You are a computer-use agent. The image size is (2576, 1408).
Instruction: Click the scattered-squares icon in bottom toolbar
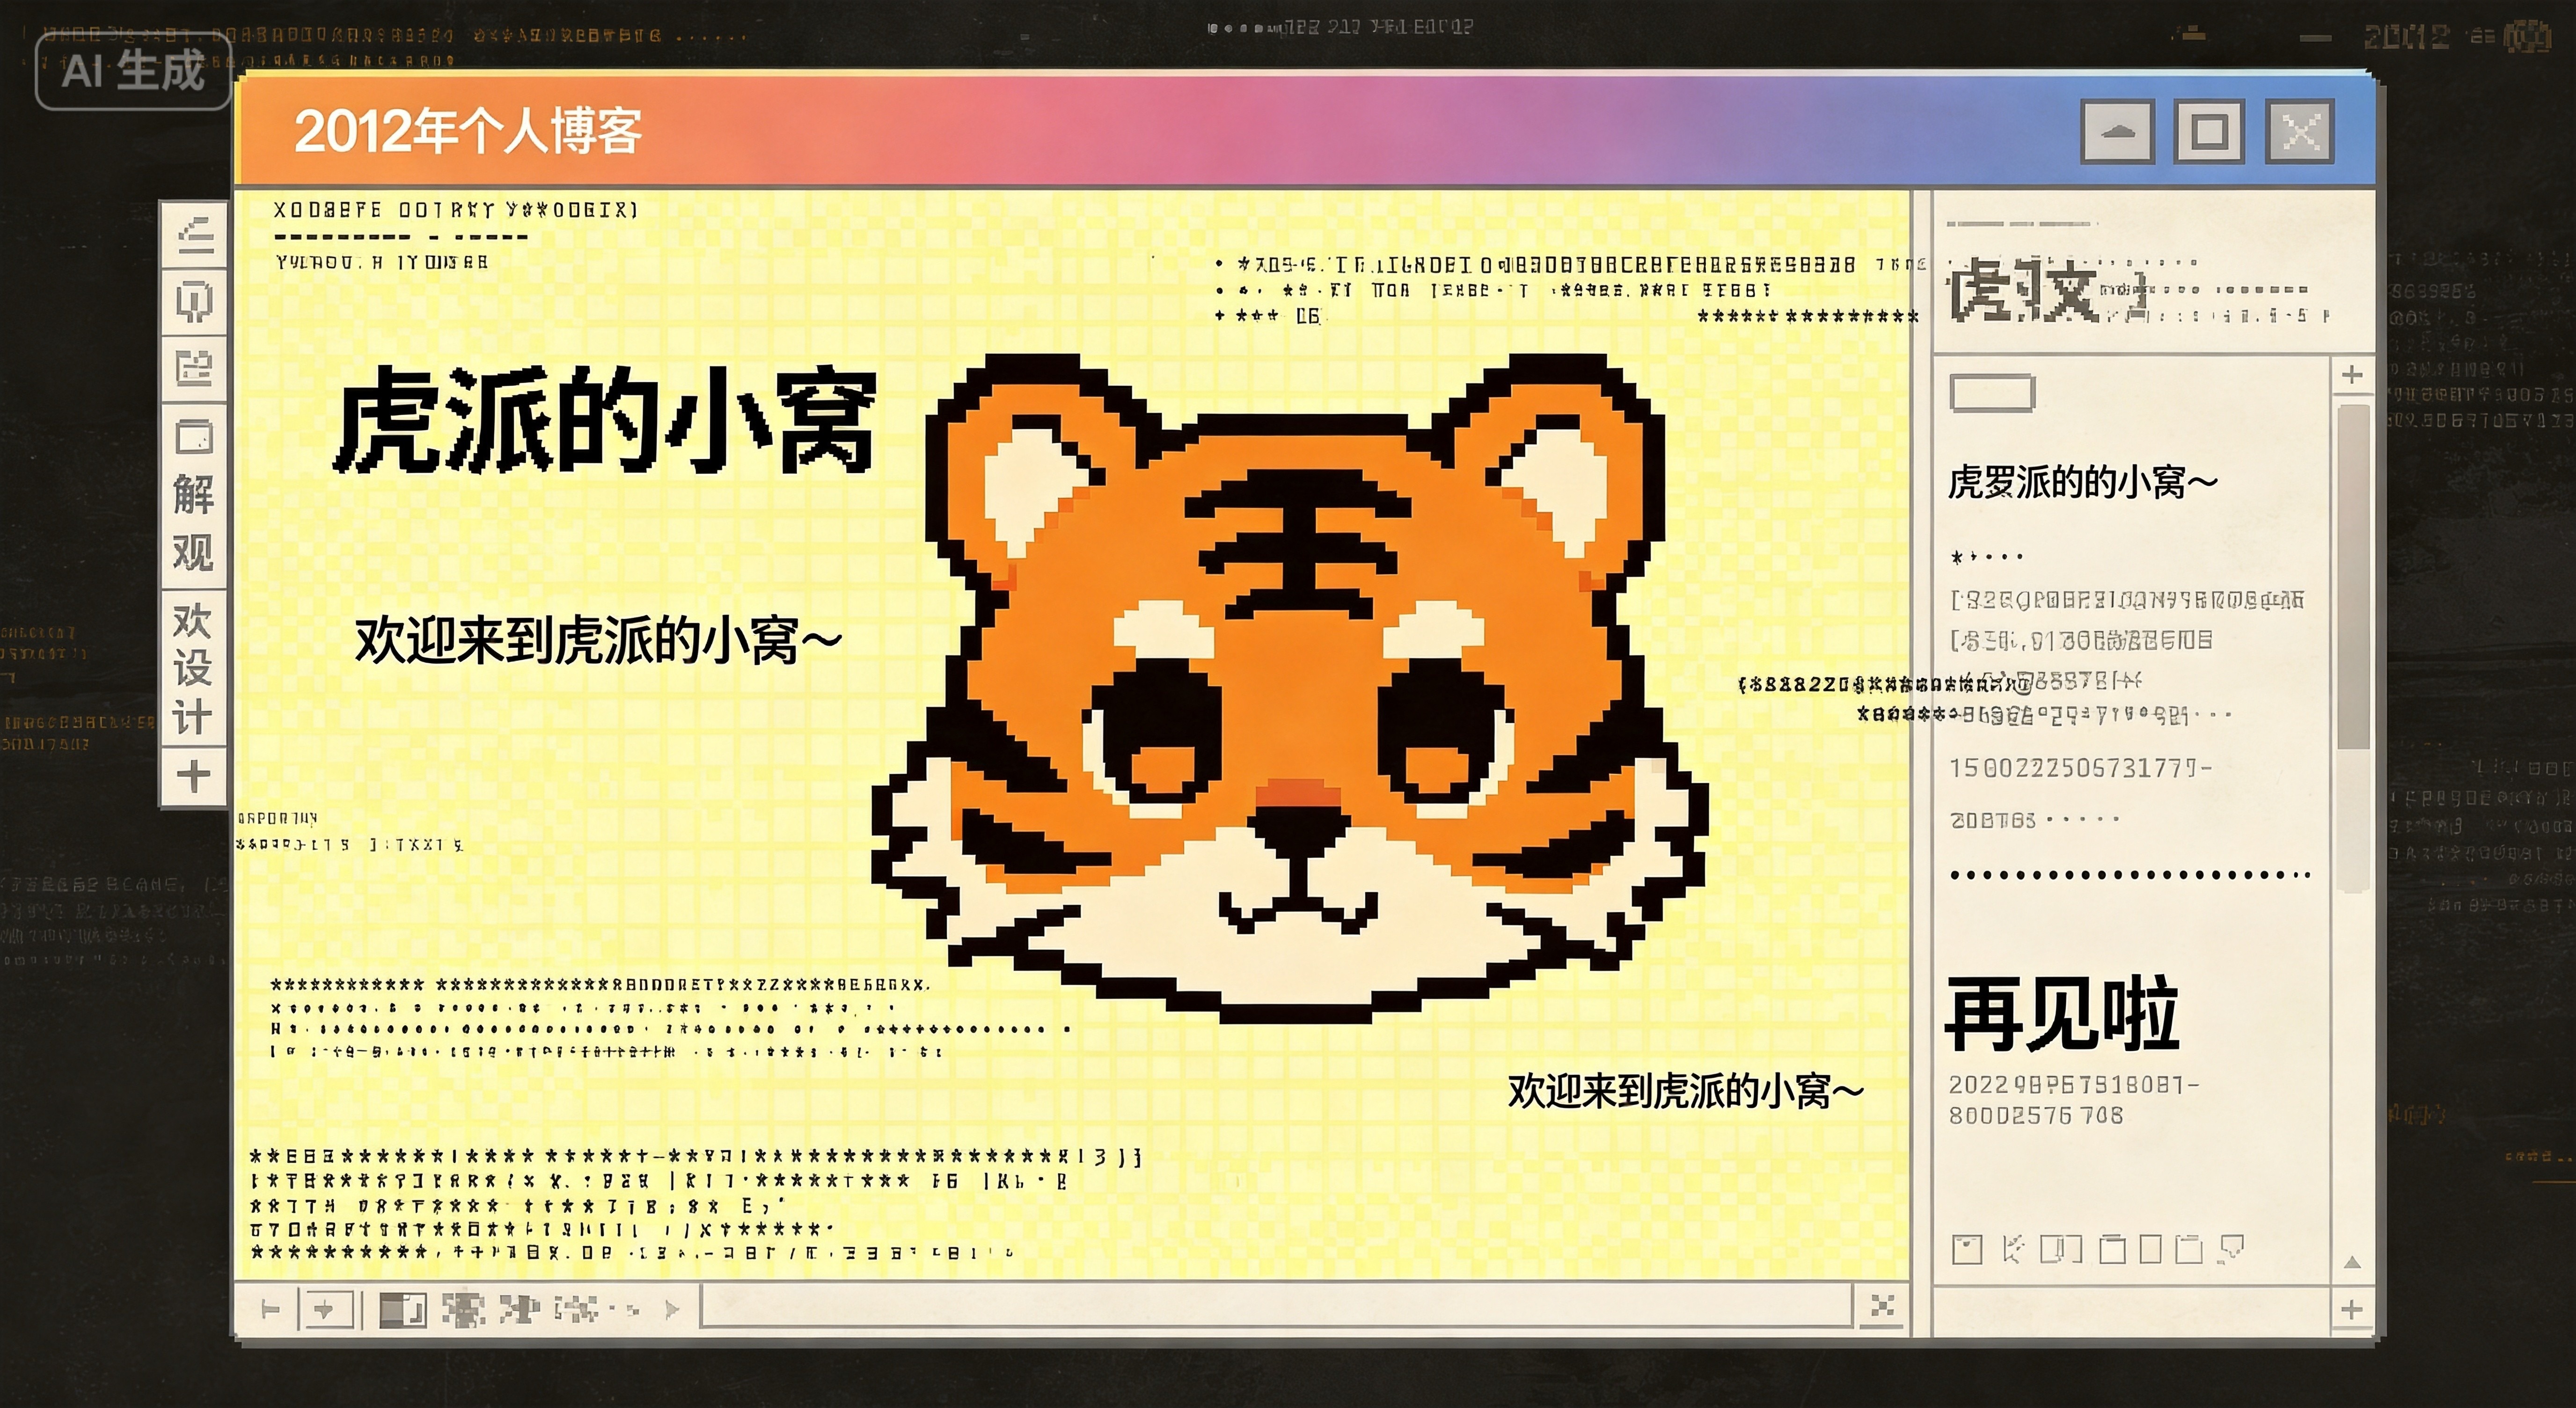pyautogui.click(x=578, y=1309)
